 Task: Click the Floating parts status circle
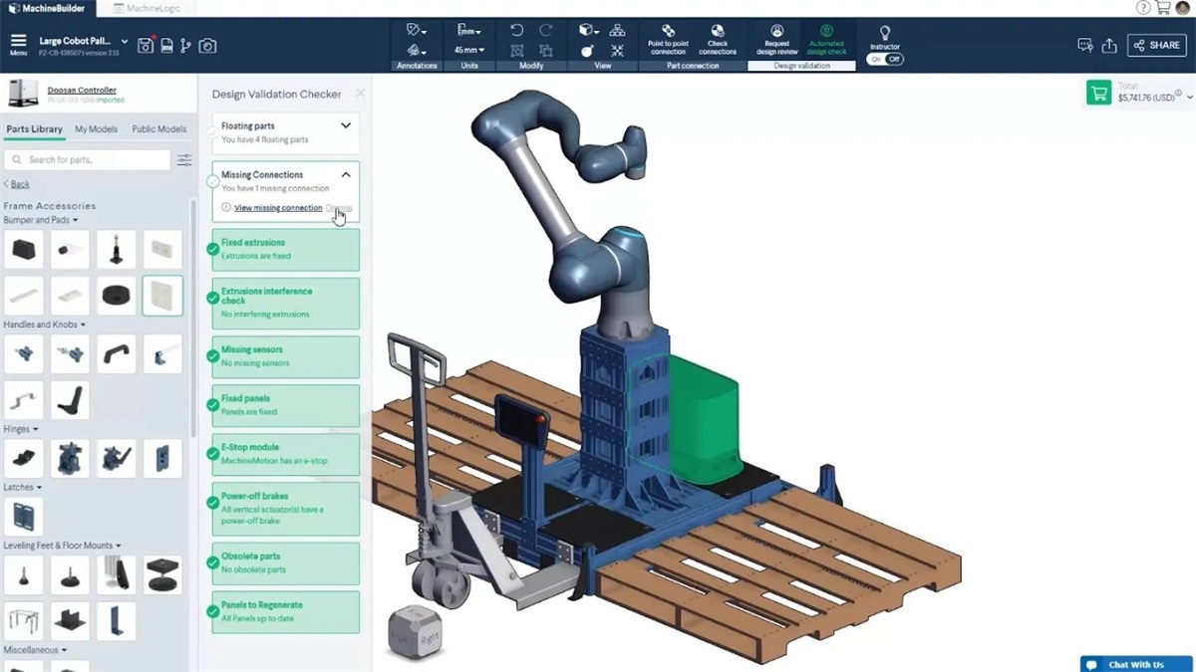[212, 132]
